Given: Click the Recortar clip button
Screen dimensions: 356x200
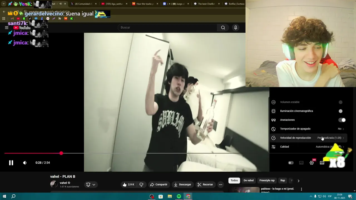Looking at the screenshot, I should click(205, 184).
